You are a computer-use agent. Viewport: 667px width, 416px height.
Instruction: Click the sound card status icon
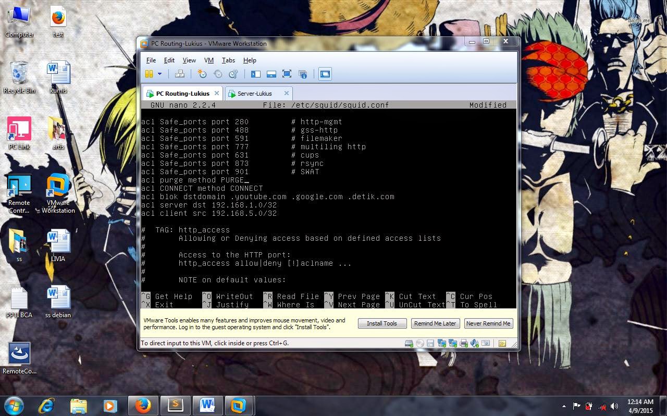pos(474,343)
